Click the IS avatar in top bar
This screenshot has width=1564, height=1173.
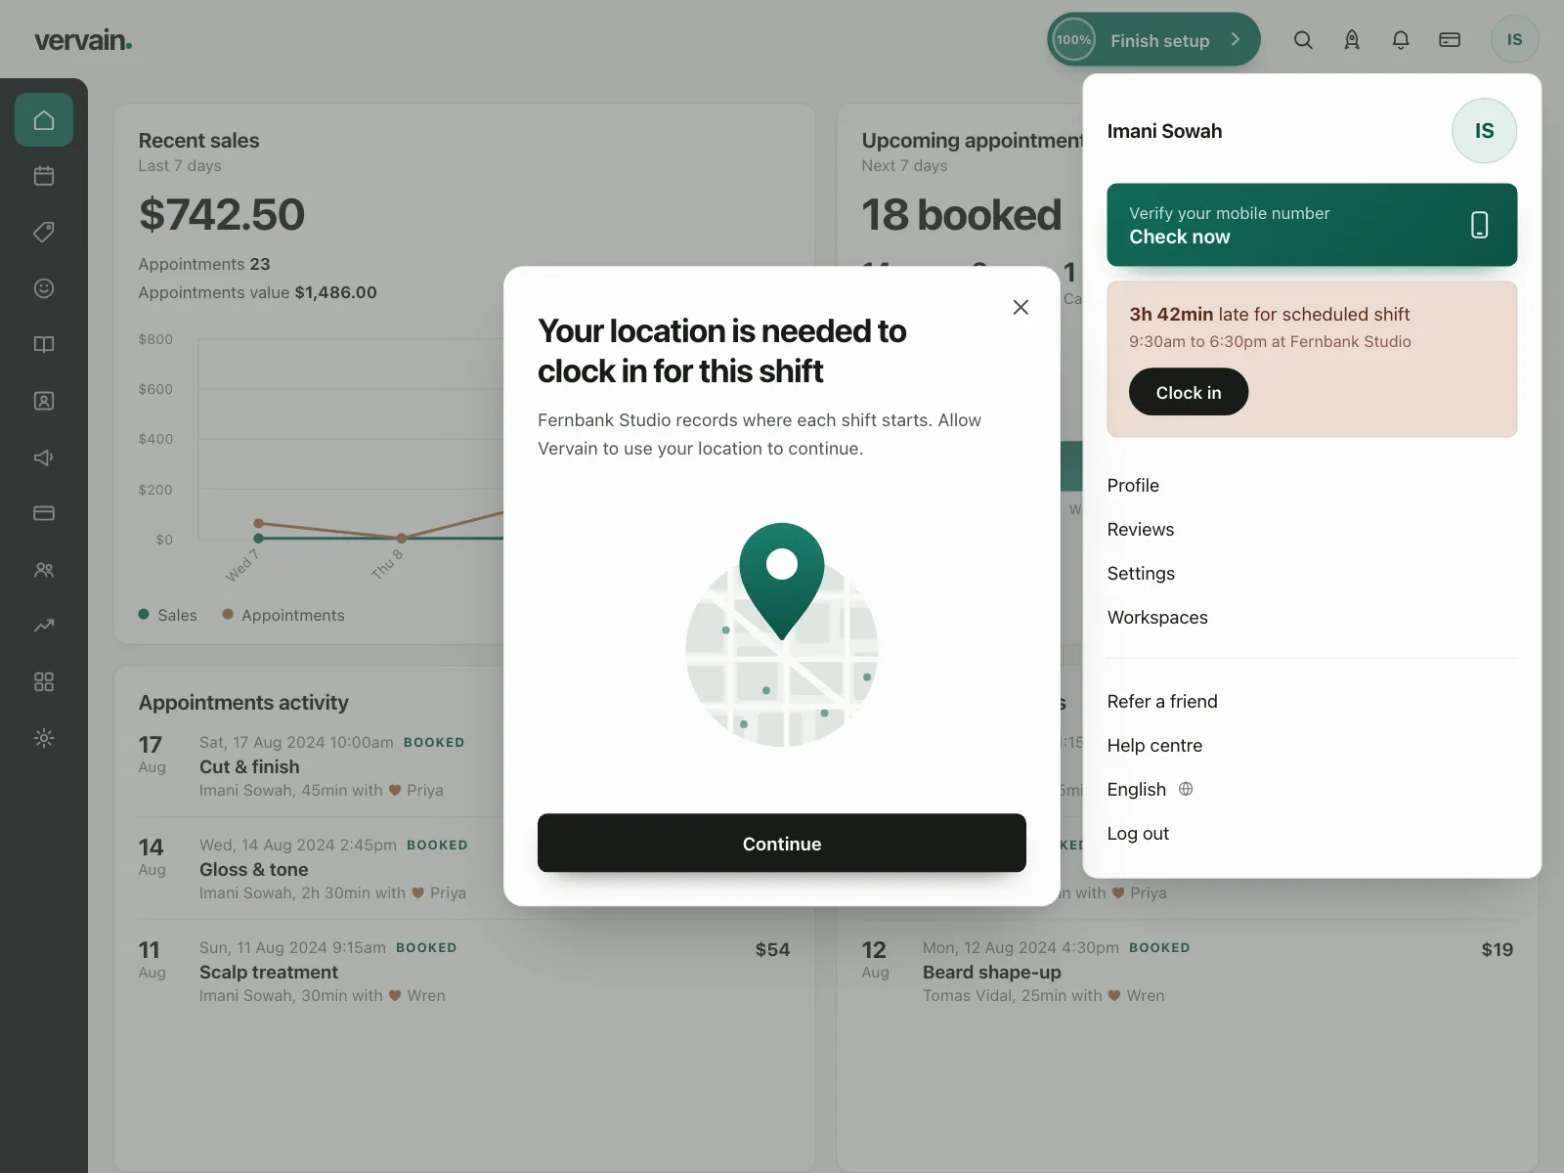1514,40
